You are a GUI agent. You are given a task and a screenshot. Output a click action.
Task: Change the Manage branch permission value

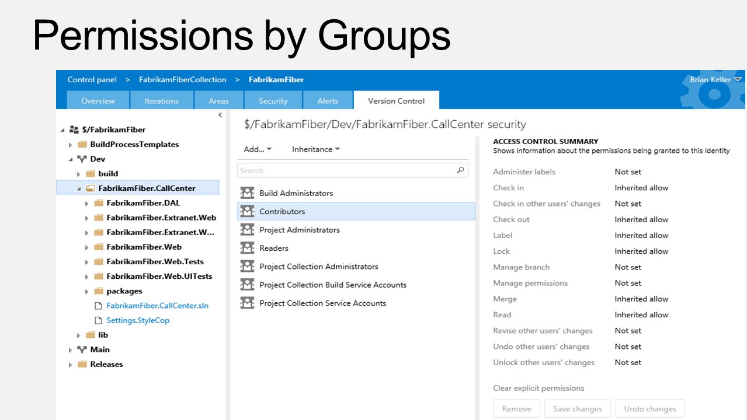(x=628, y=267)
